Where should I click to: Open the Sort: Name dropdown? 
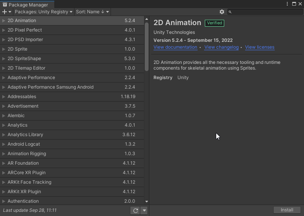click(x=92, y=12)
